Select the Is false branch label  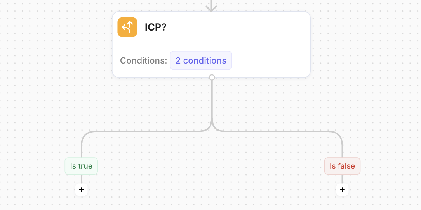click(x=342, y=166)
